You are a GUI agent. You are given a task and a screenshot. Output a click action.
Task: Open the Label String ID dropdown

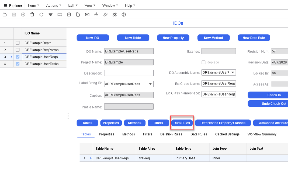click(150, 84)
